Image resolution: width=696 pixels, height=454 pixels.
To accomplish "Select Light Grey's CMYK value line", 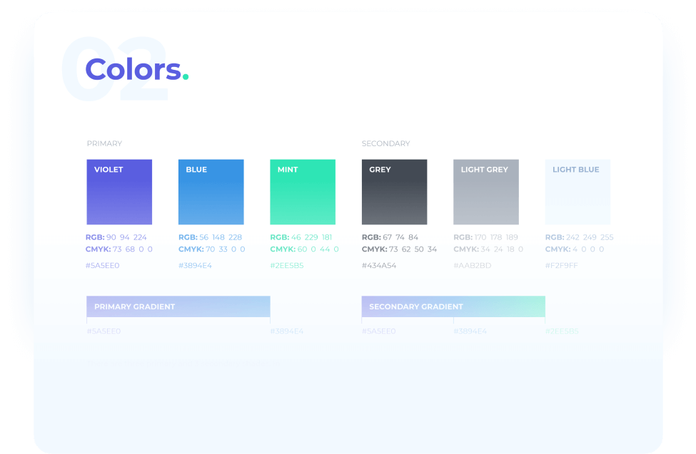I will click(x=488, y=249).
